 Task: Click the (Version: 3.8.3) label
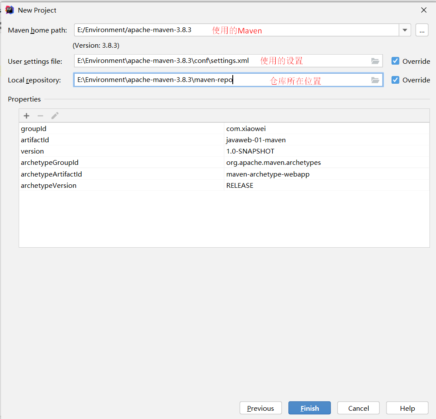click(x=96, y=45)
